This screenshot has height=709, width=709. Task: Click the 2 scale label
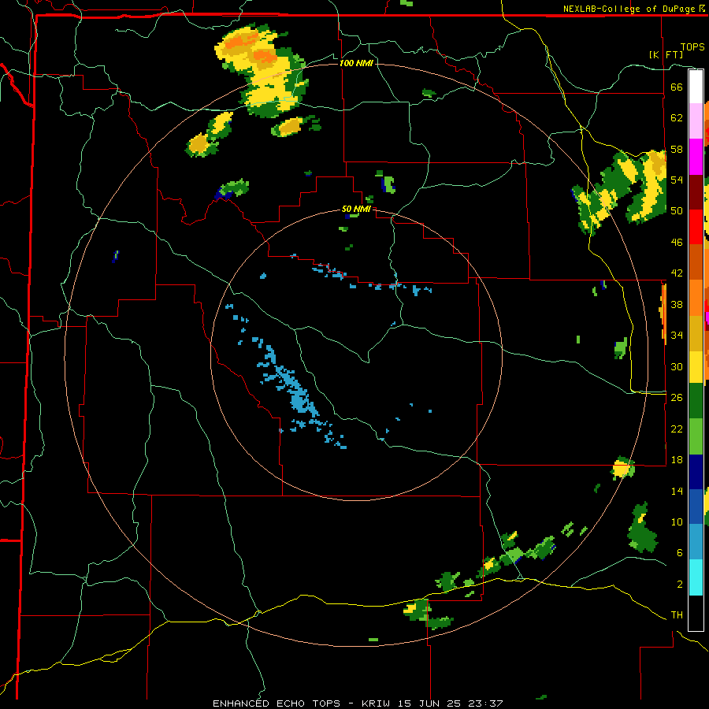[679, 584]
